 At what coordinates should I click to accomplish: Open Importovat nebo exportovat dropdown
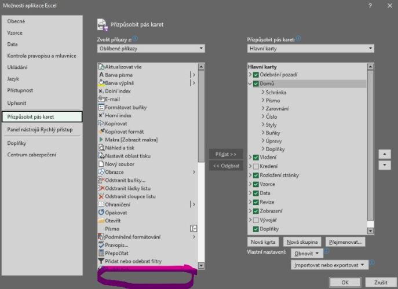330,265
